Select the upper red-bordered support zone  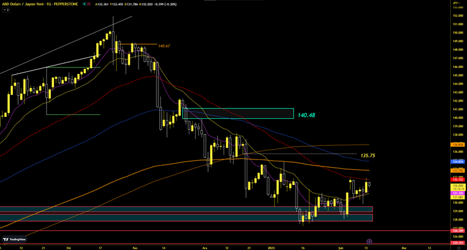[186, 210]
